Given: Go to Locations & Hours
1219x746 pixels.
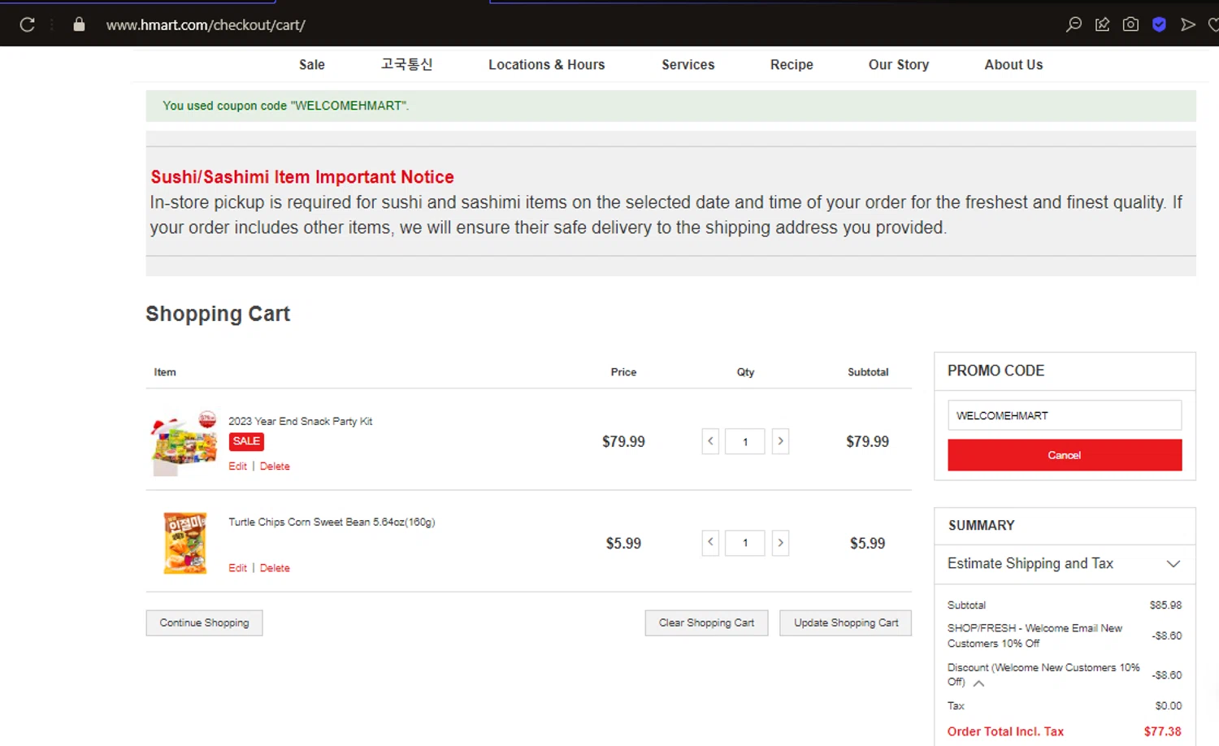Looking at the screenshot, I should 547,65.
